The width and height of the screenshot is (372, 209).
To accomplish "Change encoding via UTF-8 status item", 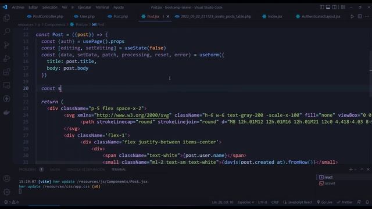I will [262, 202].
